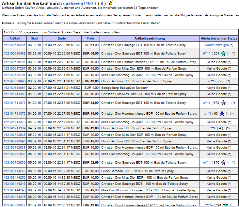Click Käufer anzeigen link
Viewport: 239px width, 207px height.
[217, 45]
